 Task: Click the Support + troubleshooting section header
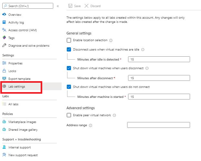(22, 139)
